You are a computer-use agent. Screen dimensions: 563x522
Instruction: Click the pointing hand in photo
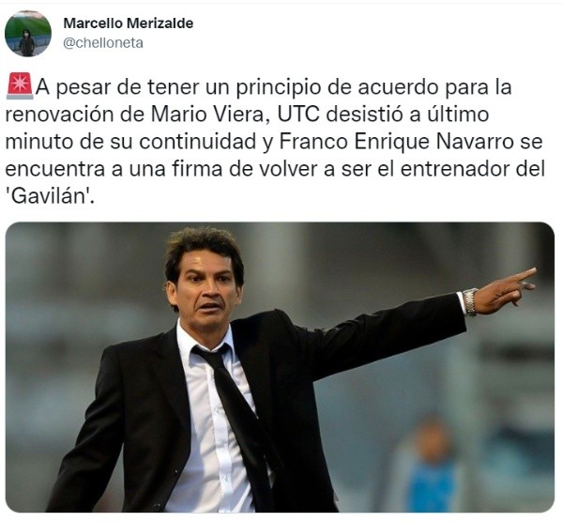(506, 291)
